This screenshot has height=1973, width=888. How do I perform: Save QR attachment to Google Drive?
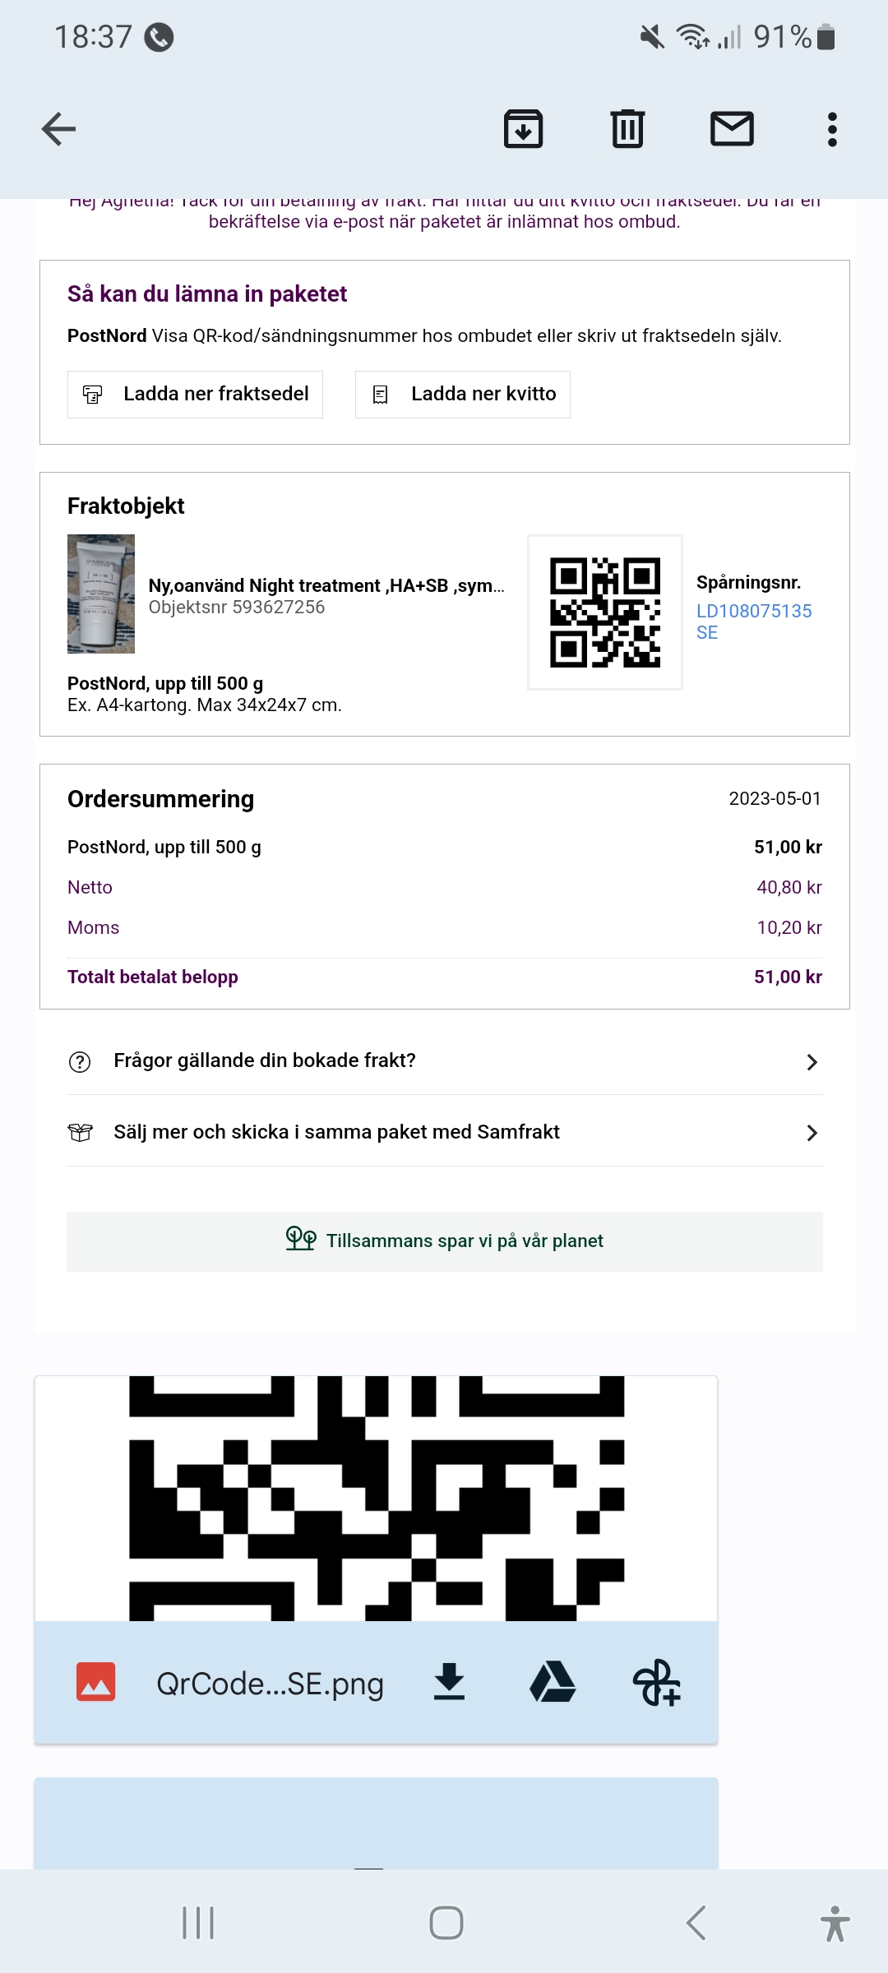tap(553, 1682)
